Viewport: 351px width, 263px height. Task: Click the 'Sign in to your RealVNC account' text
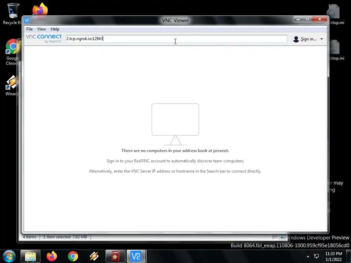[175, 161]
